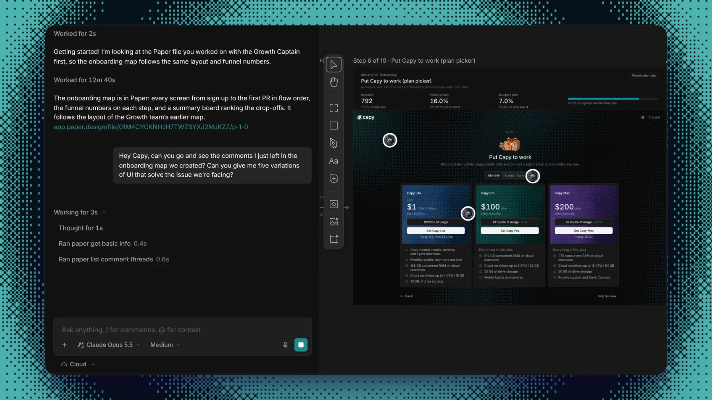Select the Add comment tool
Image resolution: width=712 pixels, height=400 pixels.
pyautogui.click(x=334, y=179)
